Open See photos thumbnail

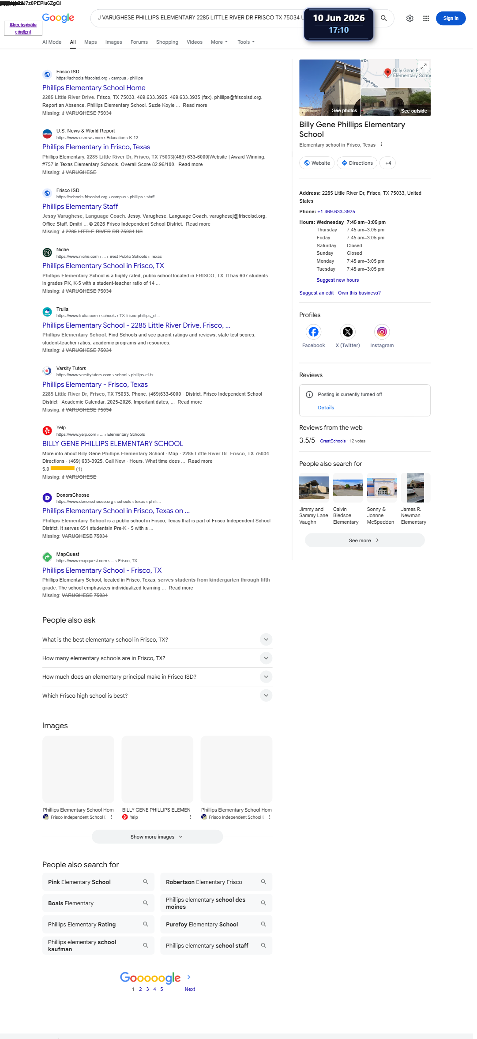(330, 87)
